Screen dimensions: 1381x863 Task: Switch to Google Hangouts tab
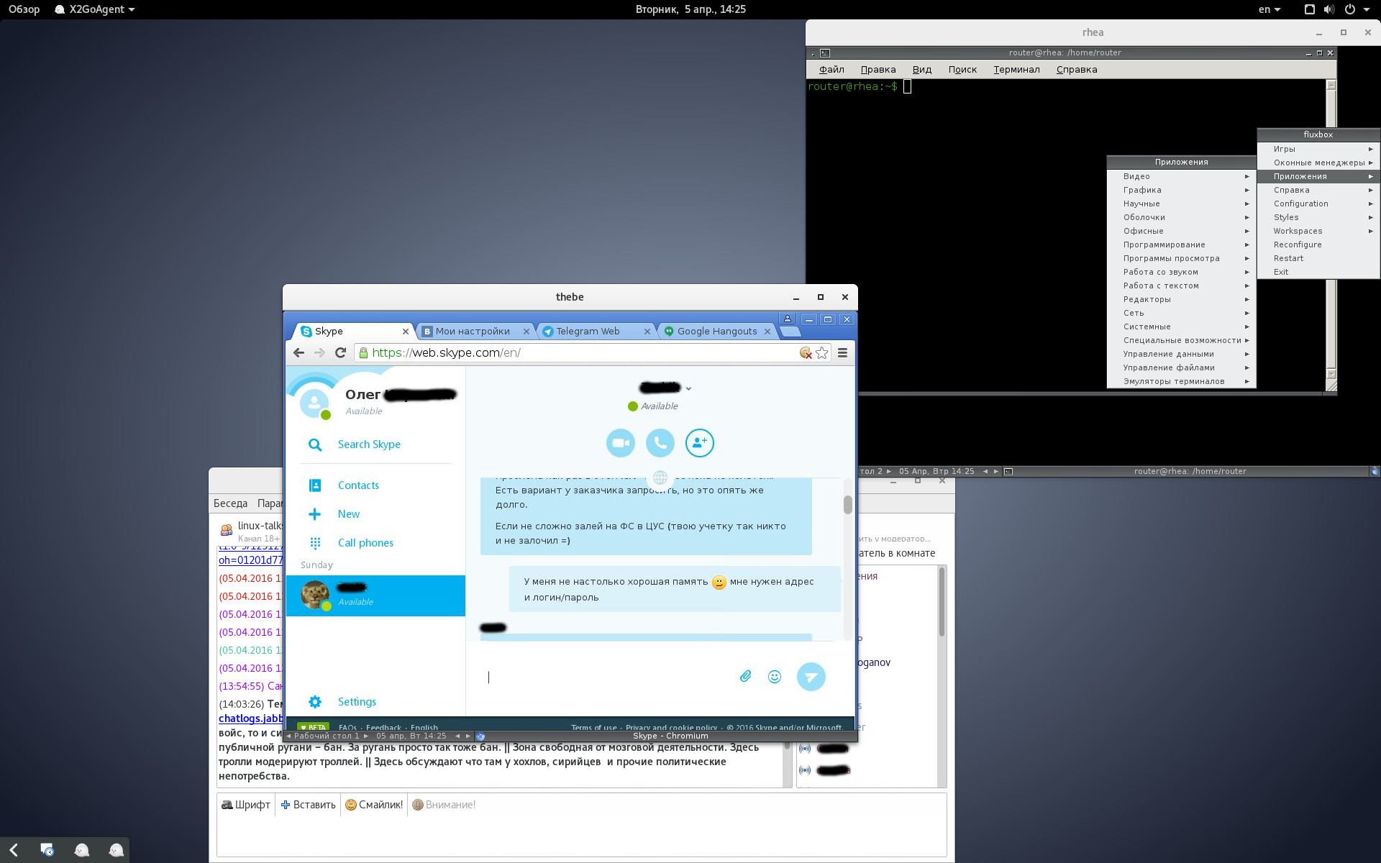click(716, 332)
